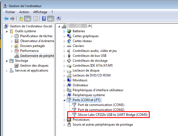Click the blue Help question mark icon
Viewport: 178px width, 136px height.
44,19
